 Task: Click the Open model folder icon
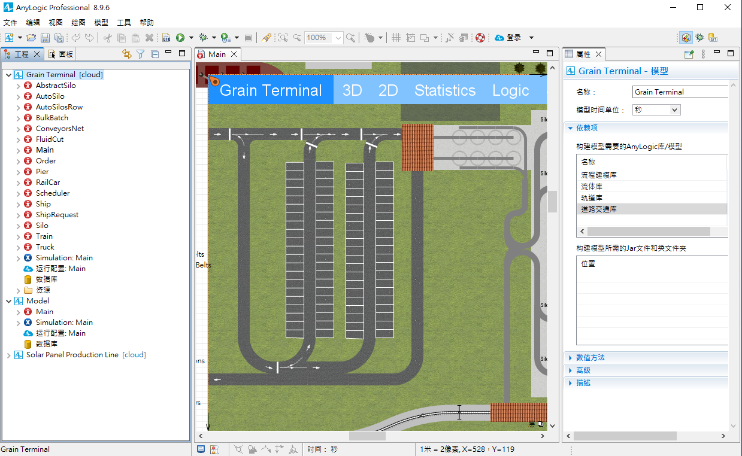point(31,38)
